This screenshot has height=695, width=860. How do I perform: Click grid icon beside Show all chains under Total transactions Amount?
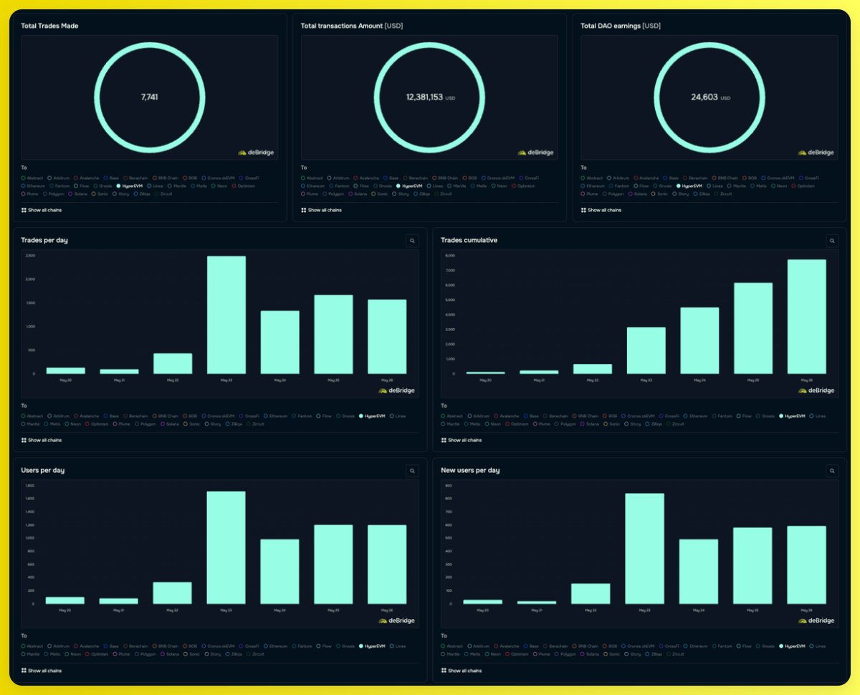click(304, 210)
